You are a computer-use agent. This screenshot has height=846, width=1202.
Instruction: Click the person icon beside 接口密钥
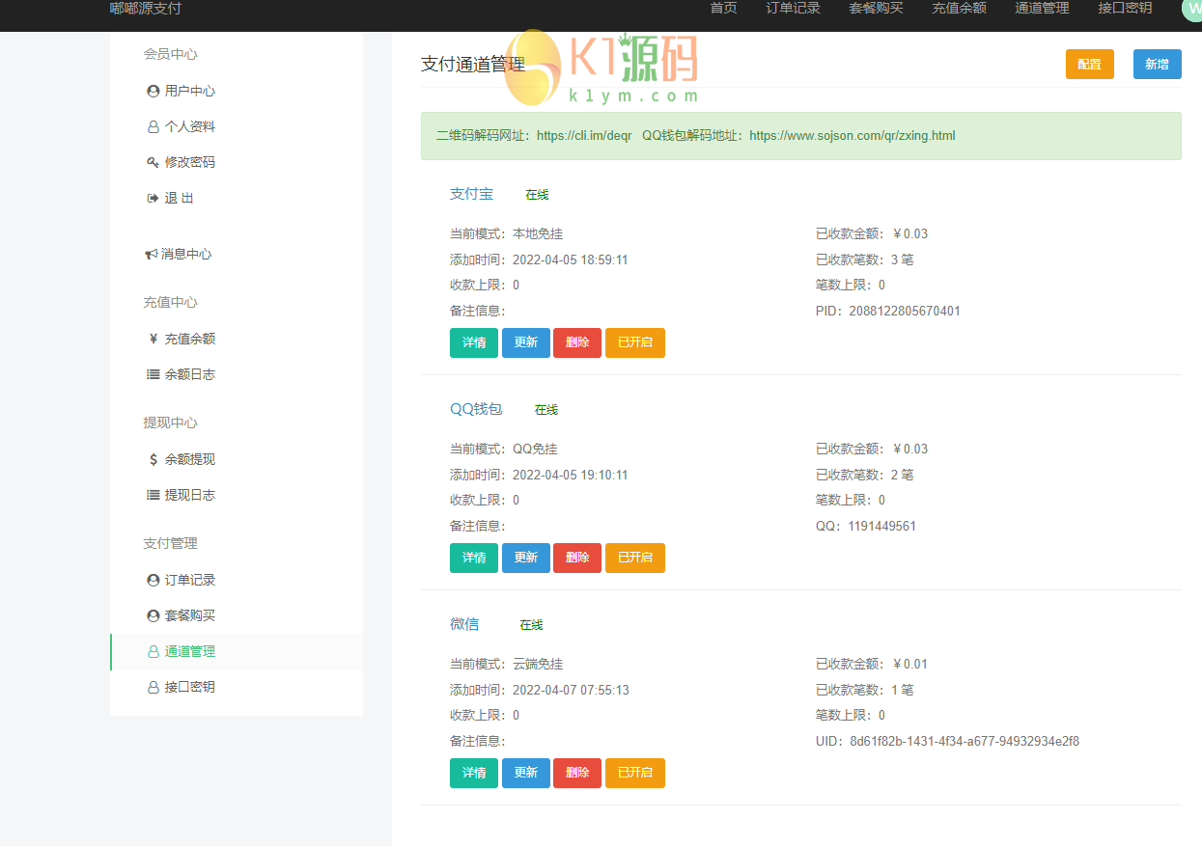[x=153, y=687]
